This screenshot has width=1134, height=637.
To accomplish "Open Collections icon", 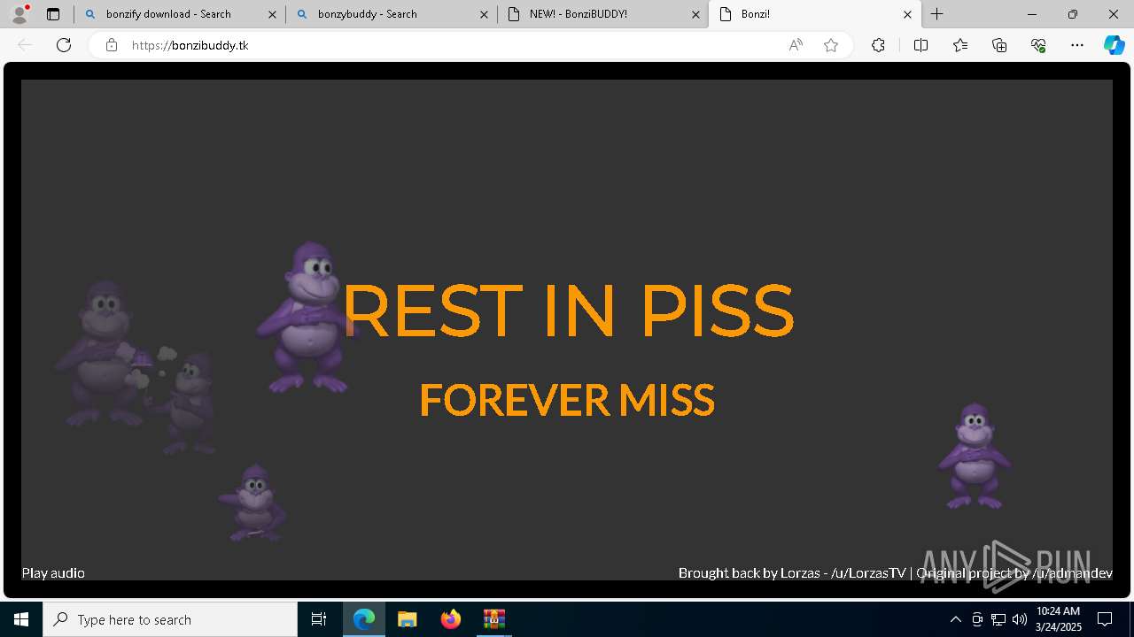I will point(999,45).
